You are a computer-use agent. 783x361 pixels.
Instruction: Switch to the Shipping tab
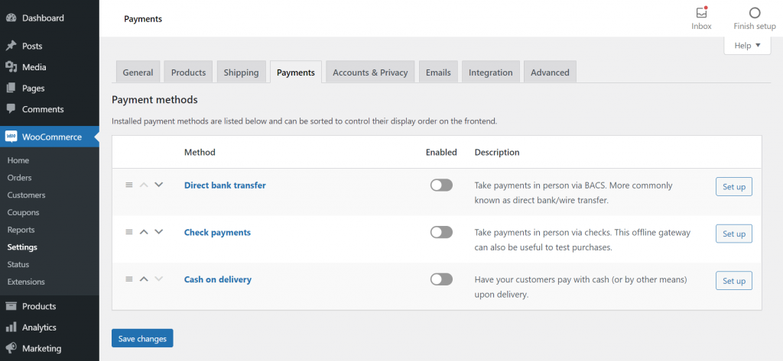[x=241, y=73]
